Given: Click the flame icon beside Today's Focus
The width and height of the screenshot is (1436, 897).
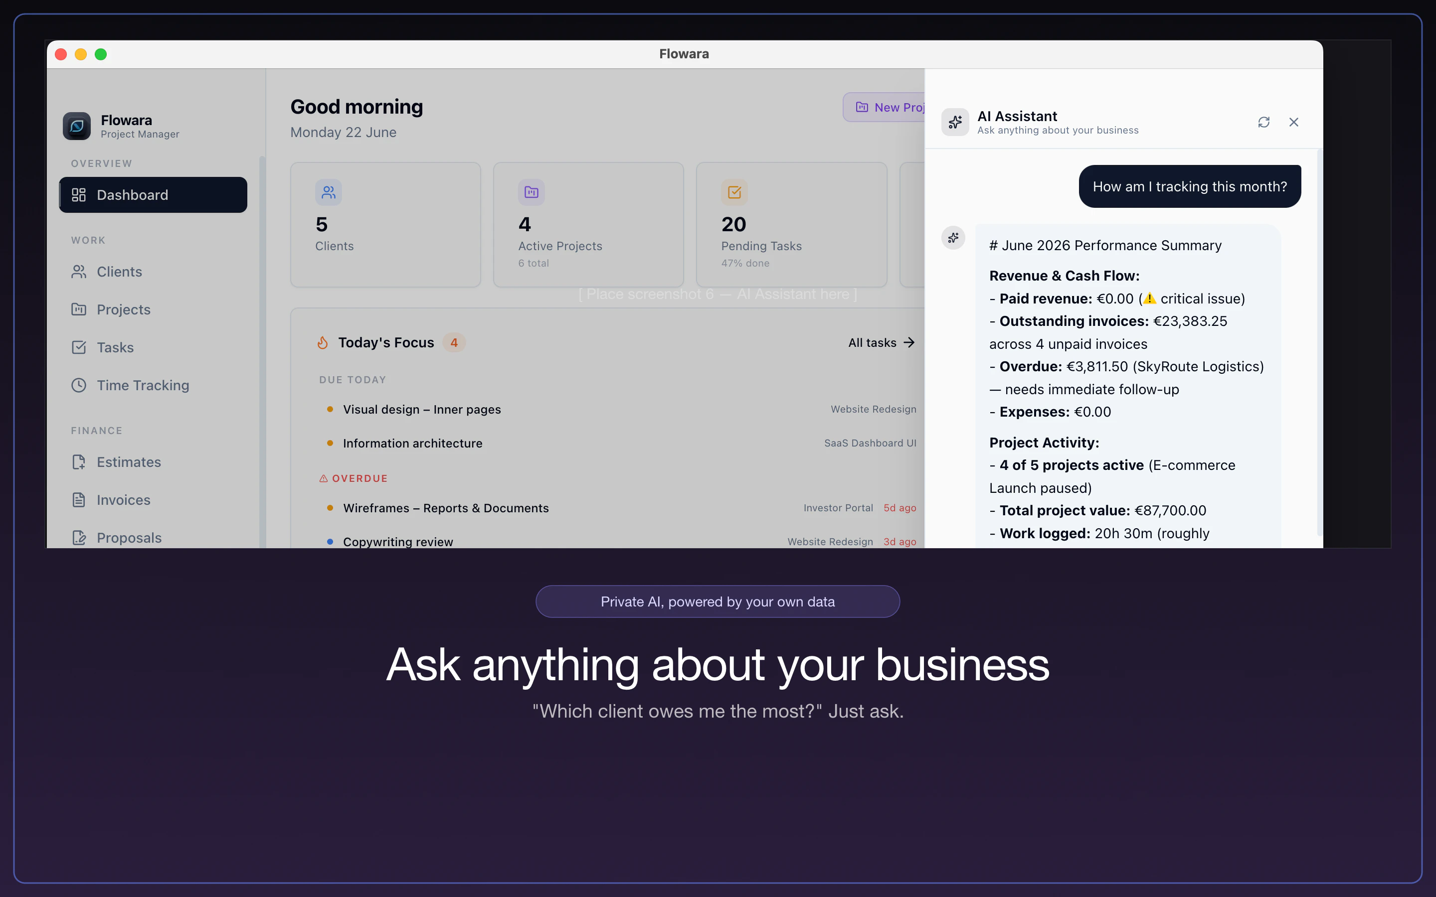Looking at the screenshot, I should tap(323, 343).
